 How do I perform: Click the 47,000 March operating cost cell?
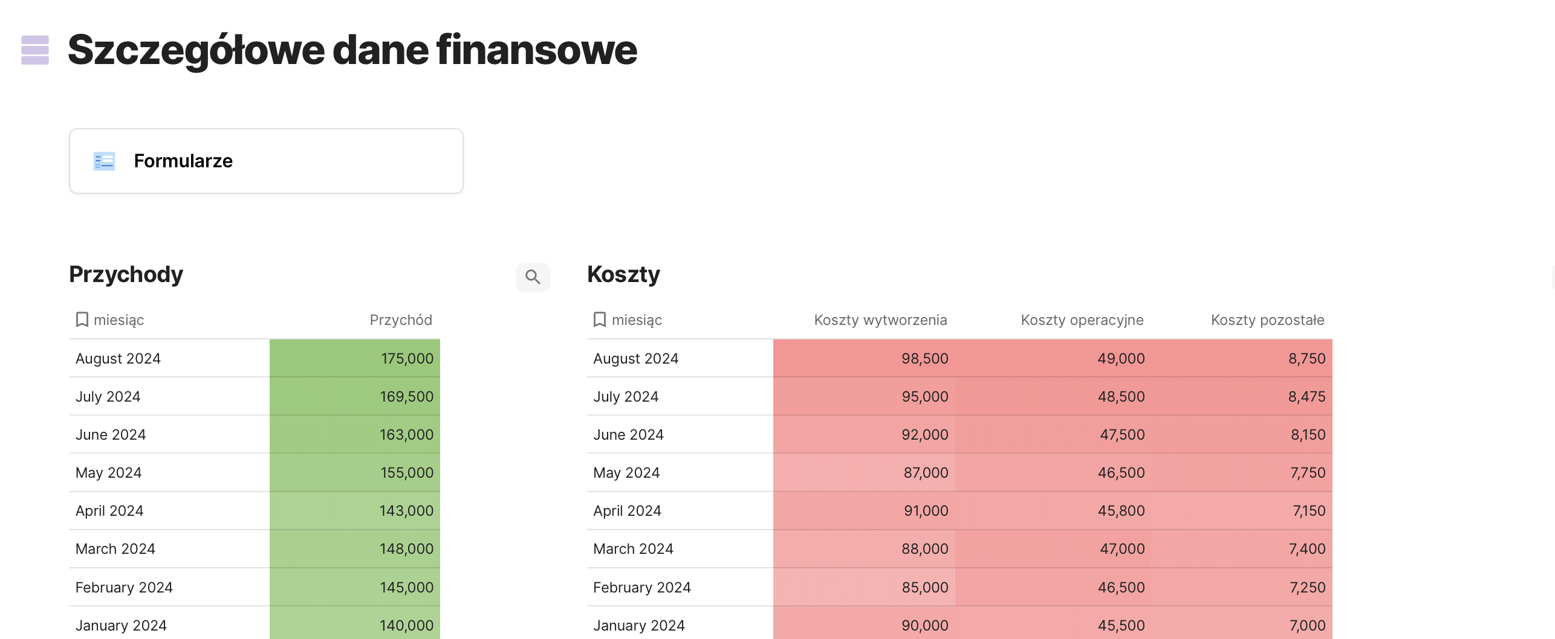1053,549
